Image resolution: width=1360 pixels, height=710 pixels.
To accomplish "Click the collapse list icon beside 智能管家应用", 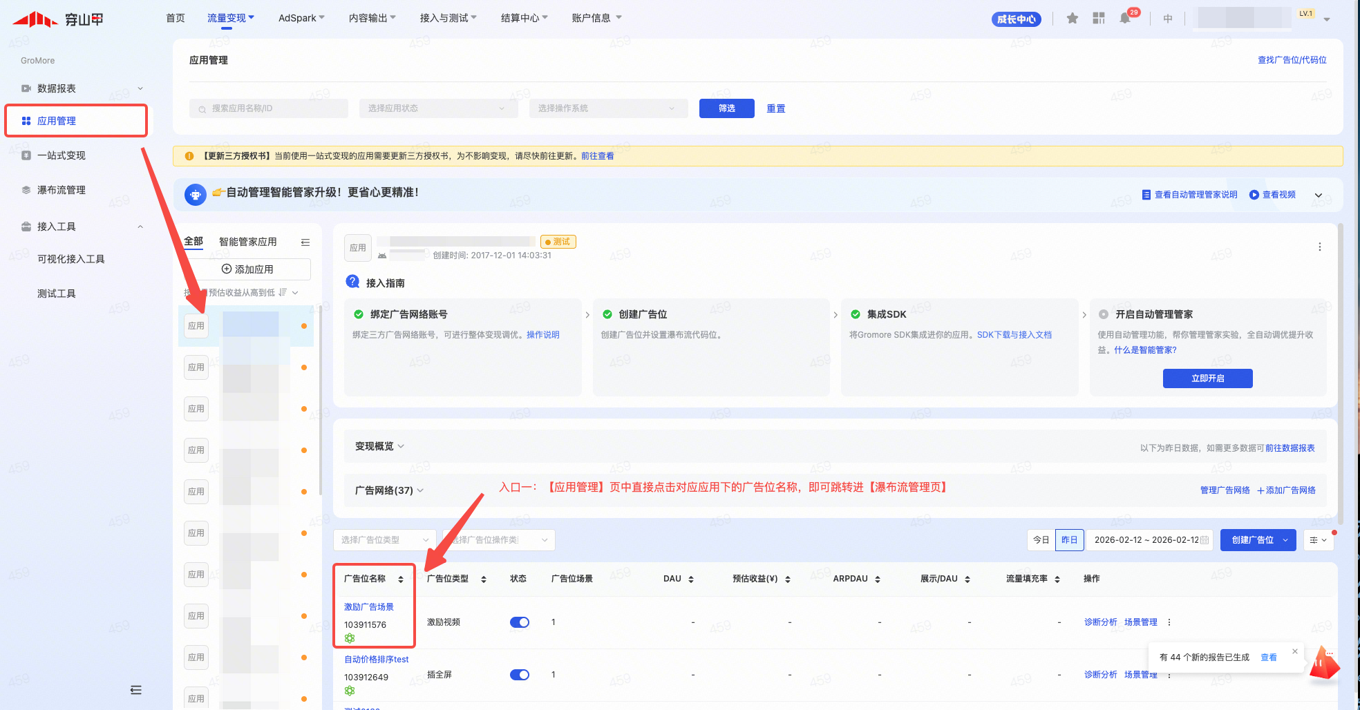I will pyautogui.click(x=305, y=242).
